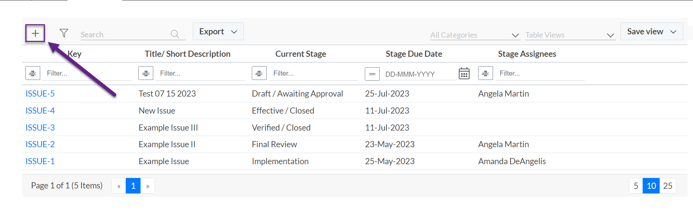This screenshot has height=217, width=693.
Task: Click the Key column filter type icon
Action: [x=33, y=73]
